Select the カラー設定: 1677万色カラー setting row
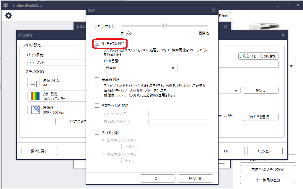 (x=57, y=96)
